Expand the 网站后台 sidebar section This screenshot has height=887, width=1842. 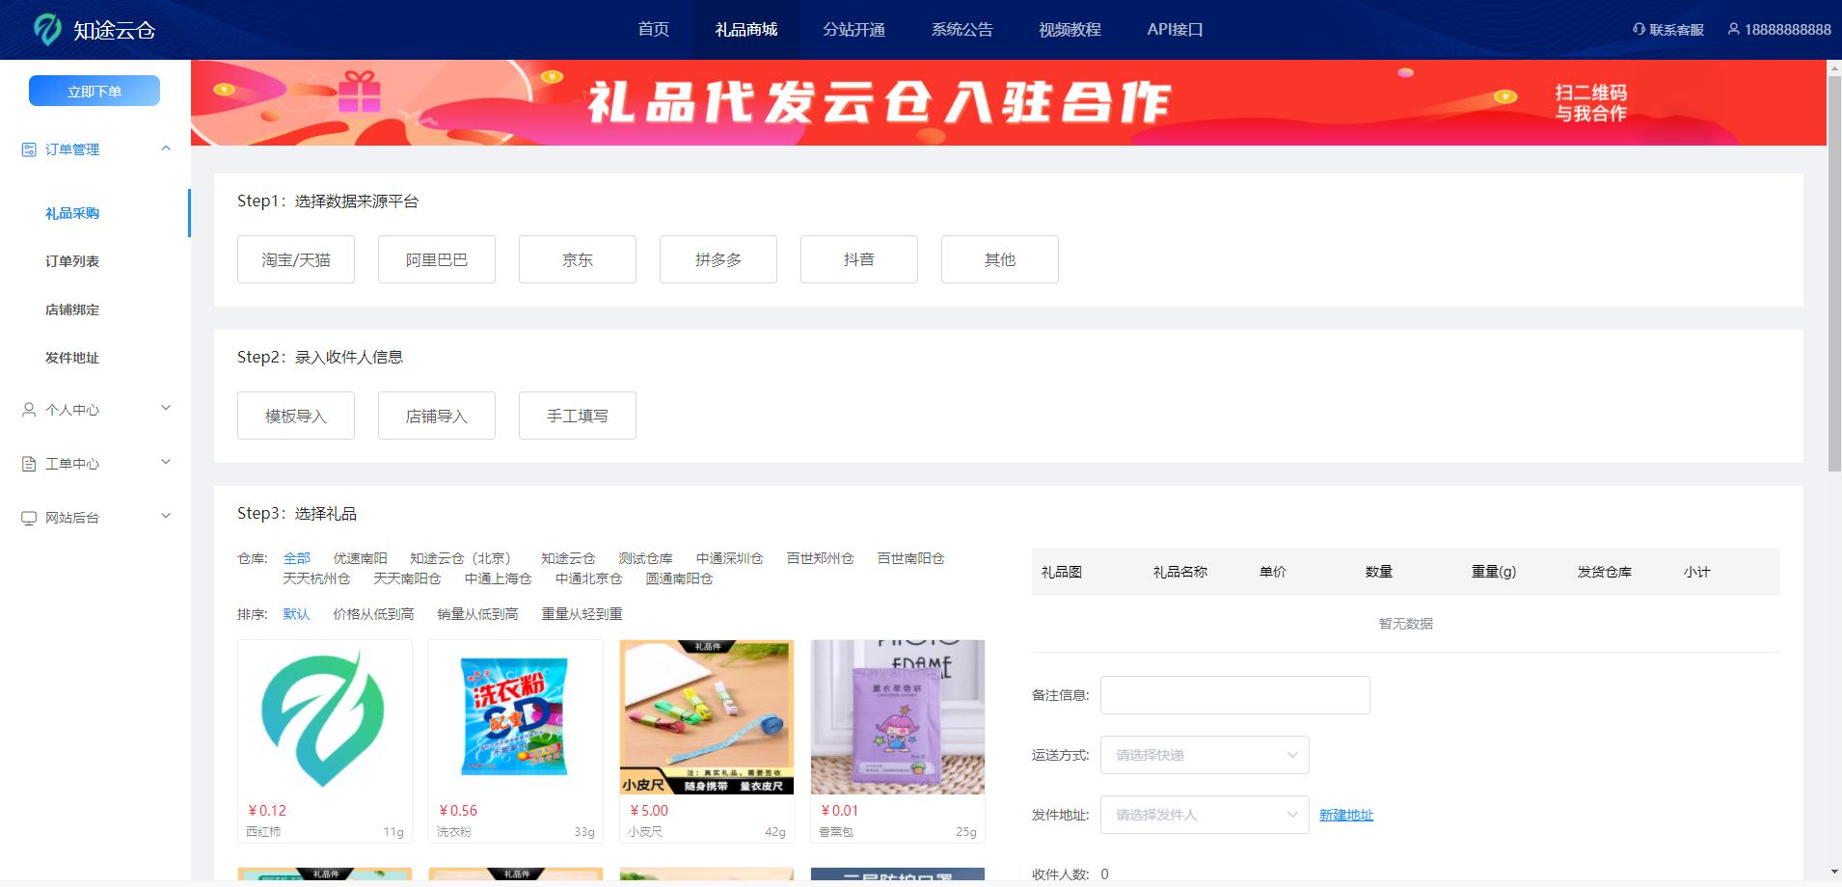(166, 515)
